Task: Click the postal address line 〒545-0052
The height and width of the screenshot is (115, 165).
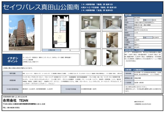Action: coord(24,104)
